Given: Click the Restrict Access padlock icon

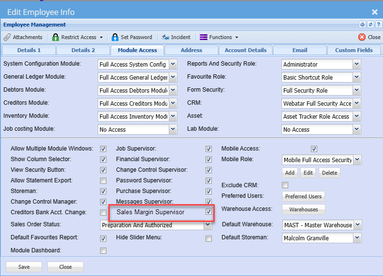Looking at the screenshot, I should [x=56, y=37].
